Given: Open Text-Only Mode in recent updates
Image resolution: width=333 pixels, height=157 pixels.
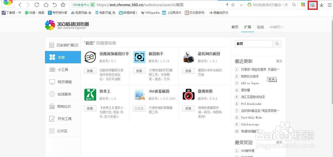Looking at the screenshot, I should point(251,118).
